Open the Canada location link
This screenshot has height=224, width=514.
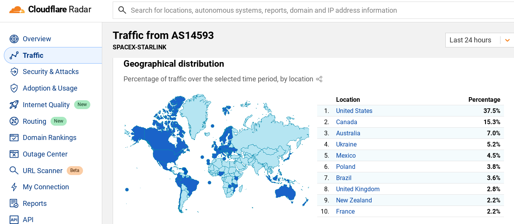click(x=347, y=122)
